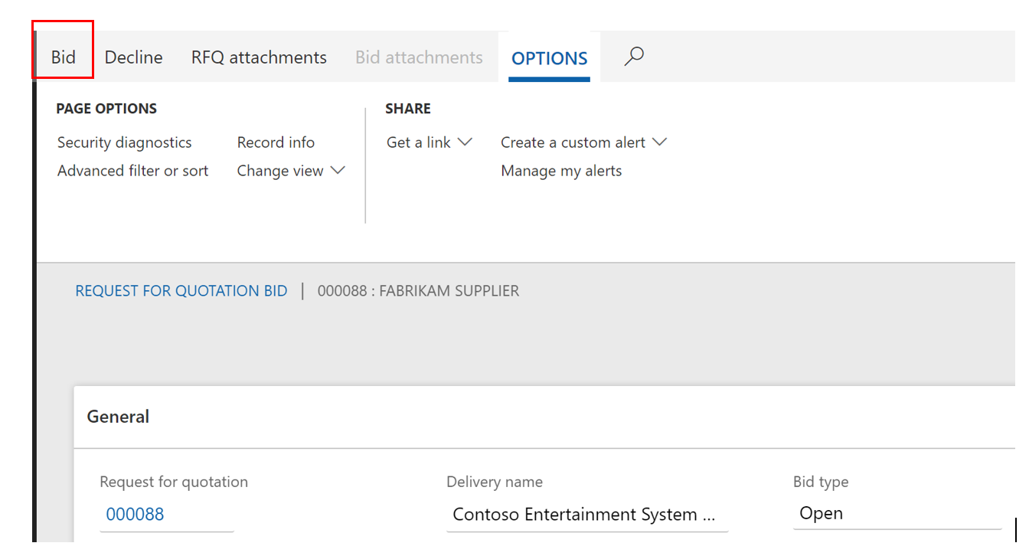Follow the REQUEST FOR QUOTATION BID breadcrumb link

click(x=181, y=291)
